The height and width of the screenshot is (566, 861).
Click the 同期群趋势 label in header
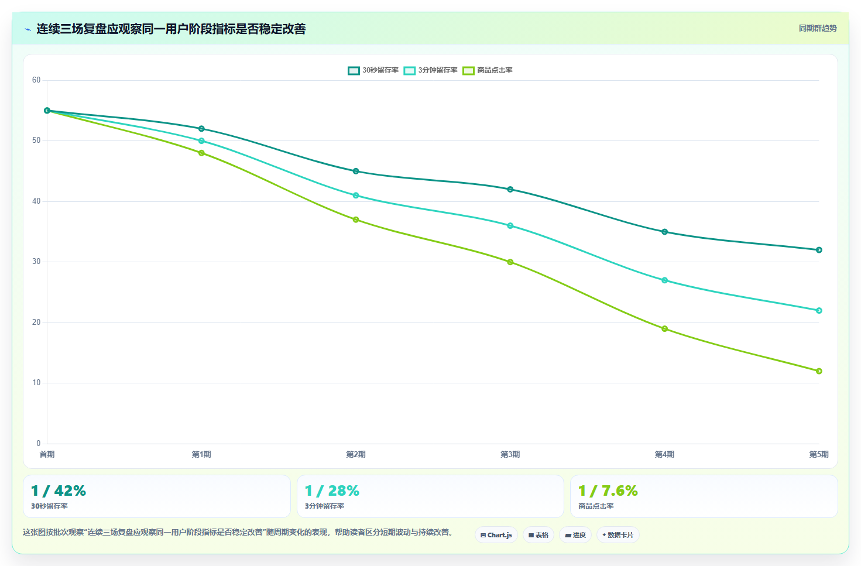[818, 28]
